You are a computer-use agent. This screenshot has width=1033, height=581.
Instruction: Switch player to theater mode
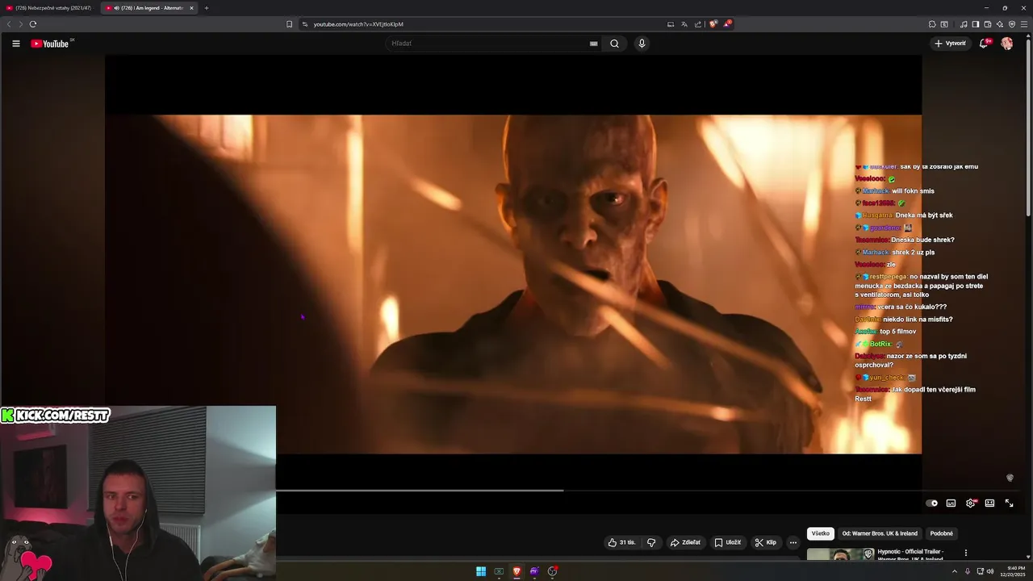[989, 503]
